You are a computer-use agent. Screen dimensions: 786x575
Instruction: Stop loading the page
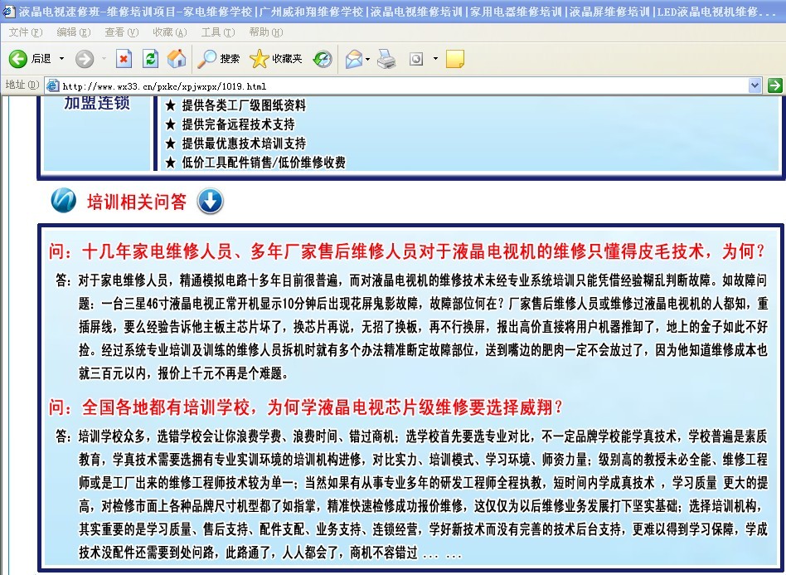[124, 59]
